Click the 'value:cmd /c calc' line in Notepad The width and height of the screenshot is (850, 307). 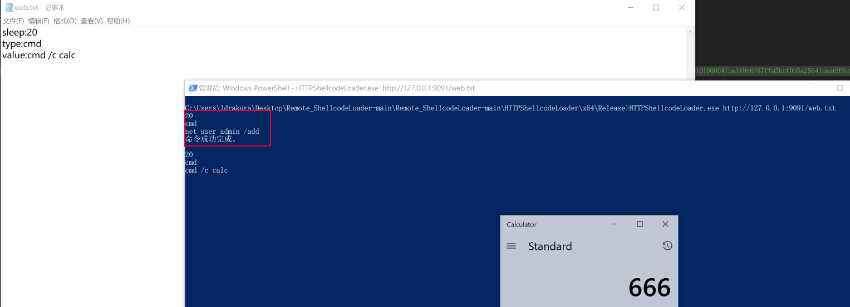tap(39, 56)
